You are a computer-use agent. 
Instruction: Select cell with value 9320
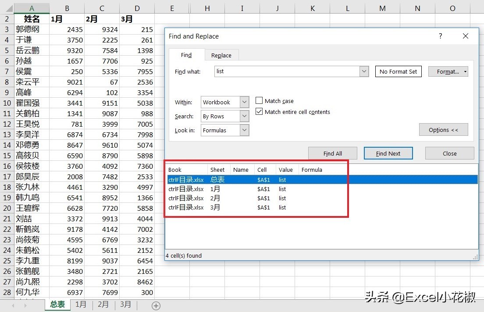tap(67, 50)
